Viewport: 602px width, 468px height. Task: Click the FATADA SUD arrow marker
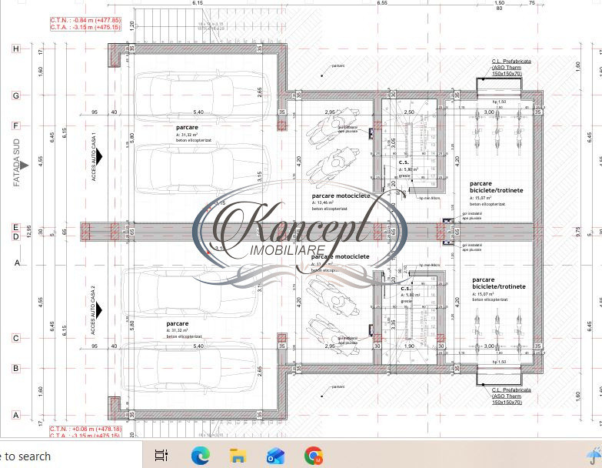point(25,165)
